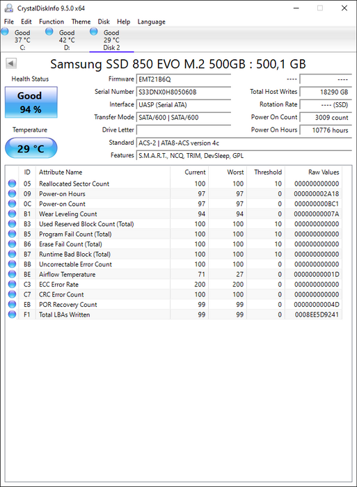
Task: Click the status icon for Uncorrectable Error Count
Action: tap(12, 264)
